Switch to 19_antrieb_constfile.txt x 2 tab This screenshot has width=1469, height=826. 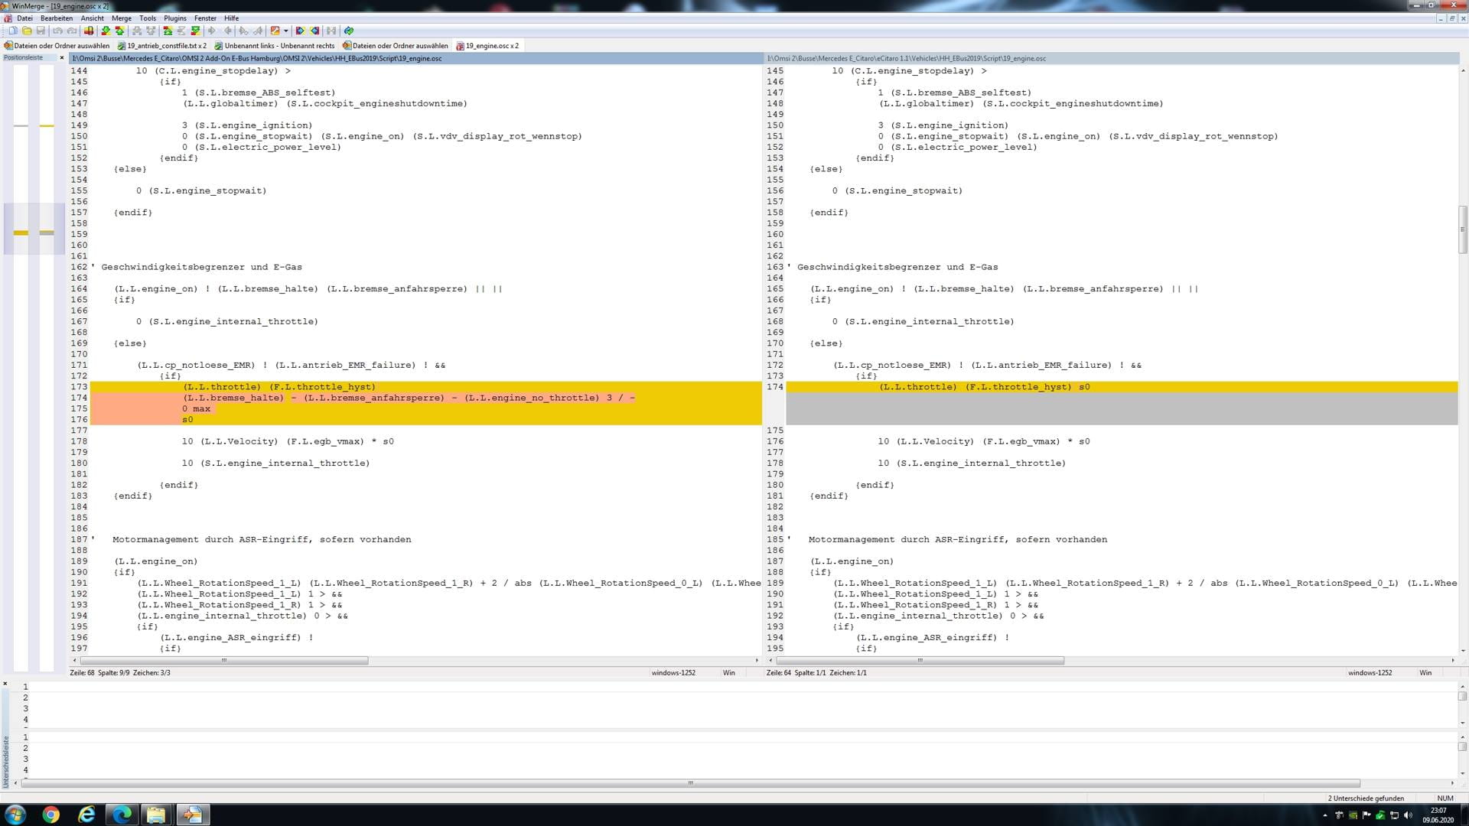pyautogui.click(x=166, y=46)
